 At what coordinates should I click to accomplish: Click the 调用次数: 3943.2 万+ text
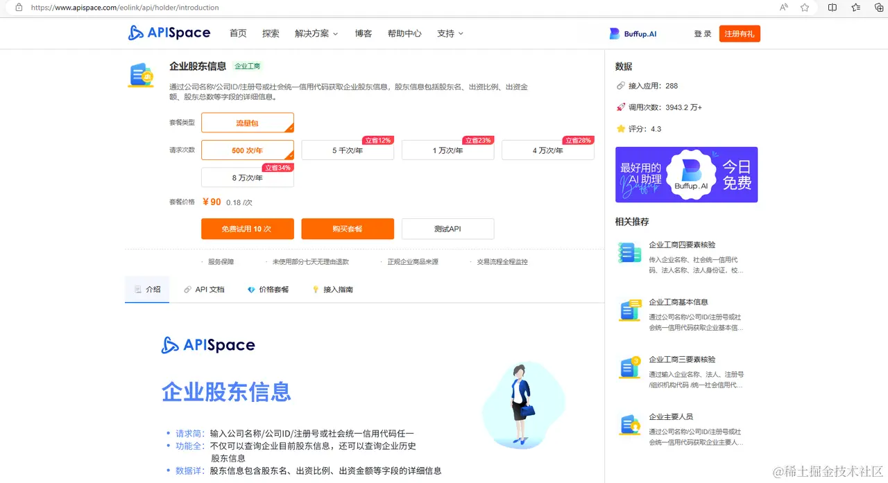pos(665,107)
